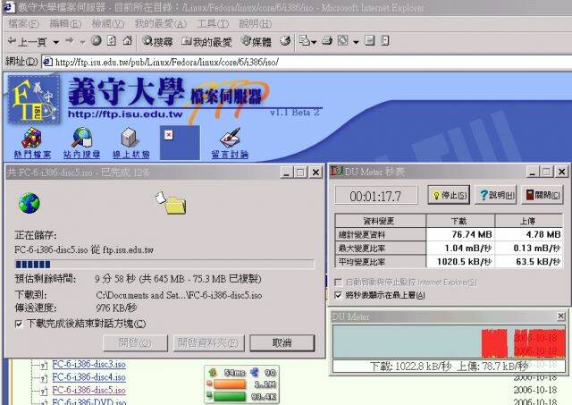Open the 工具(T) menu
This screenshot has width=572, height=405.
tap(213, 24)
